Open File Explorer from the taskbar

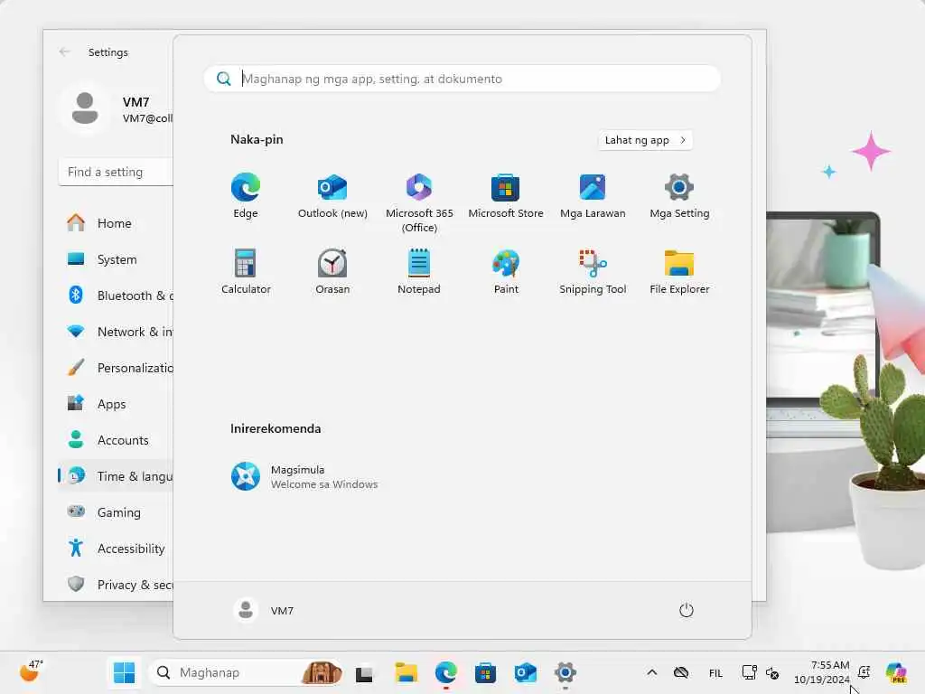406,672
